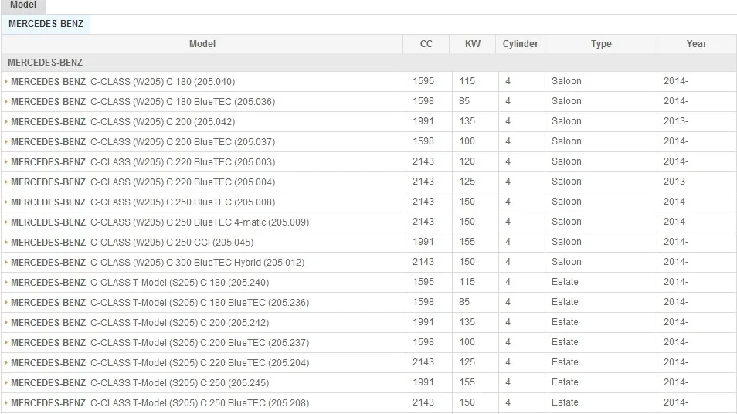Select model text C 250 CGI (205.045)
This screenshot has height=414, width=737.
click(209, 243)
